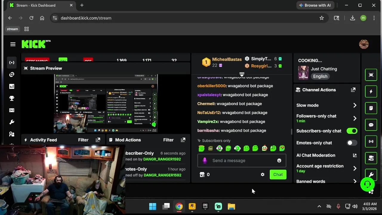This screenshot has width=382, height=215.
Task: Open the chat settings gear
Action: (262, 175)
